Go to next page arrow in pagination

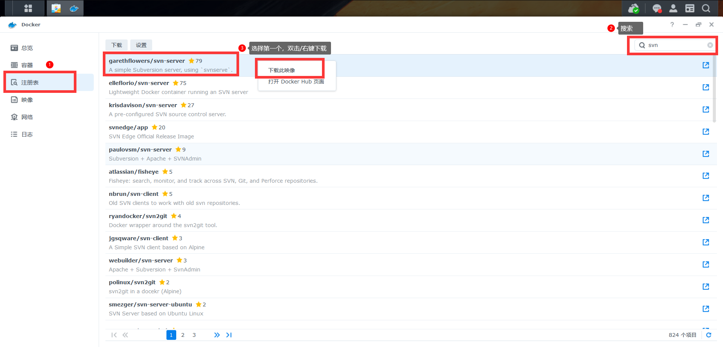click(217, 335)
